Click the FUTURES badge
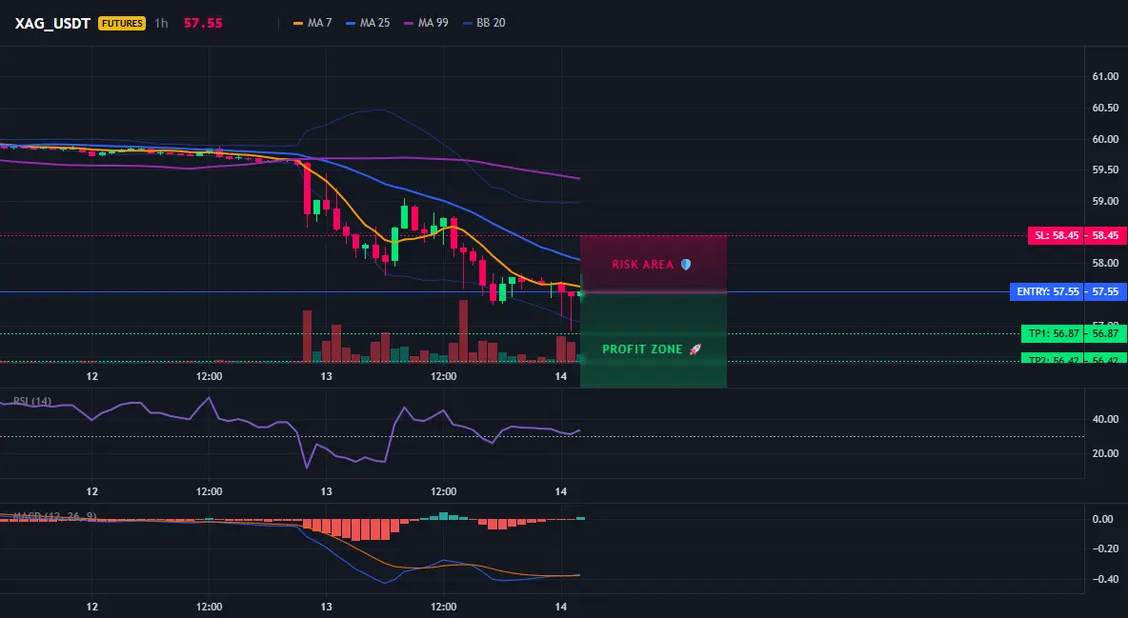This screenshot has height=618, width=1128. [122, 23]
